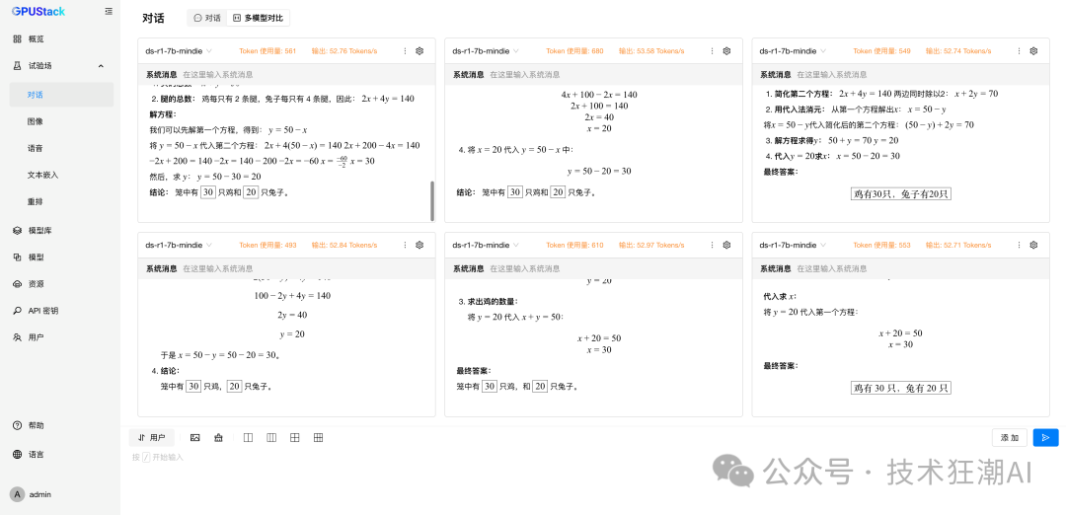Click text '输出: 52.71 Tokens/s'
The image size is (1066, 515).
pyautogui.click(x=957, y=245)
